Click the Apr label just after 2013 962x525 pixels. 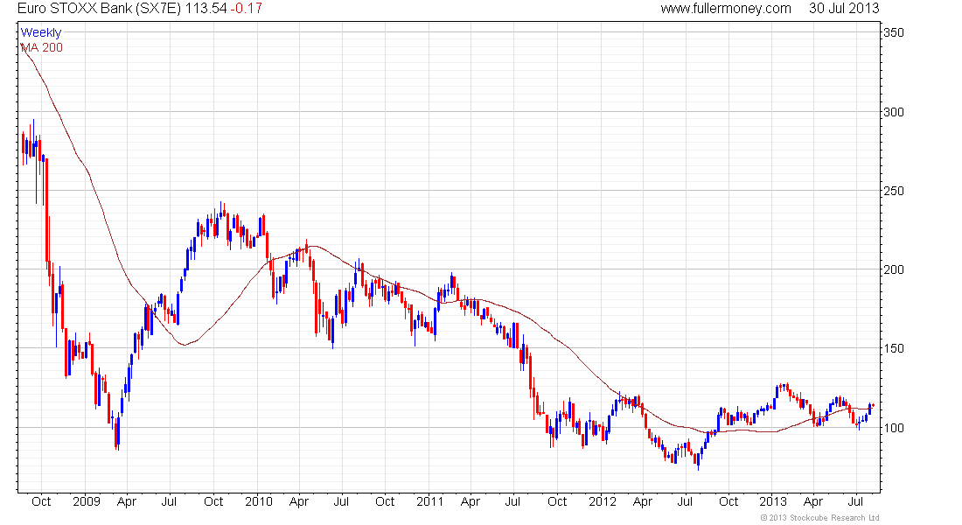click(x=813, y=501)
